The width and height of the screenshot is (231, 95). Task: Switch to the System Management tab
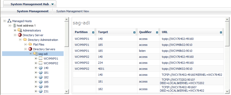[x=33, y=11]
